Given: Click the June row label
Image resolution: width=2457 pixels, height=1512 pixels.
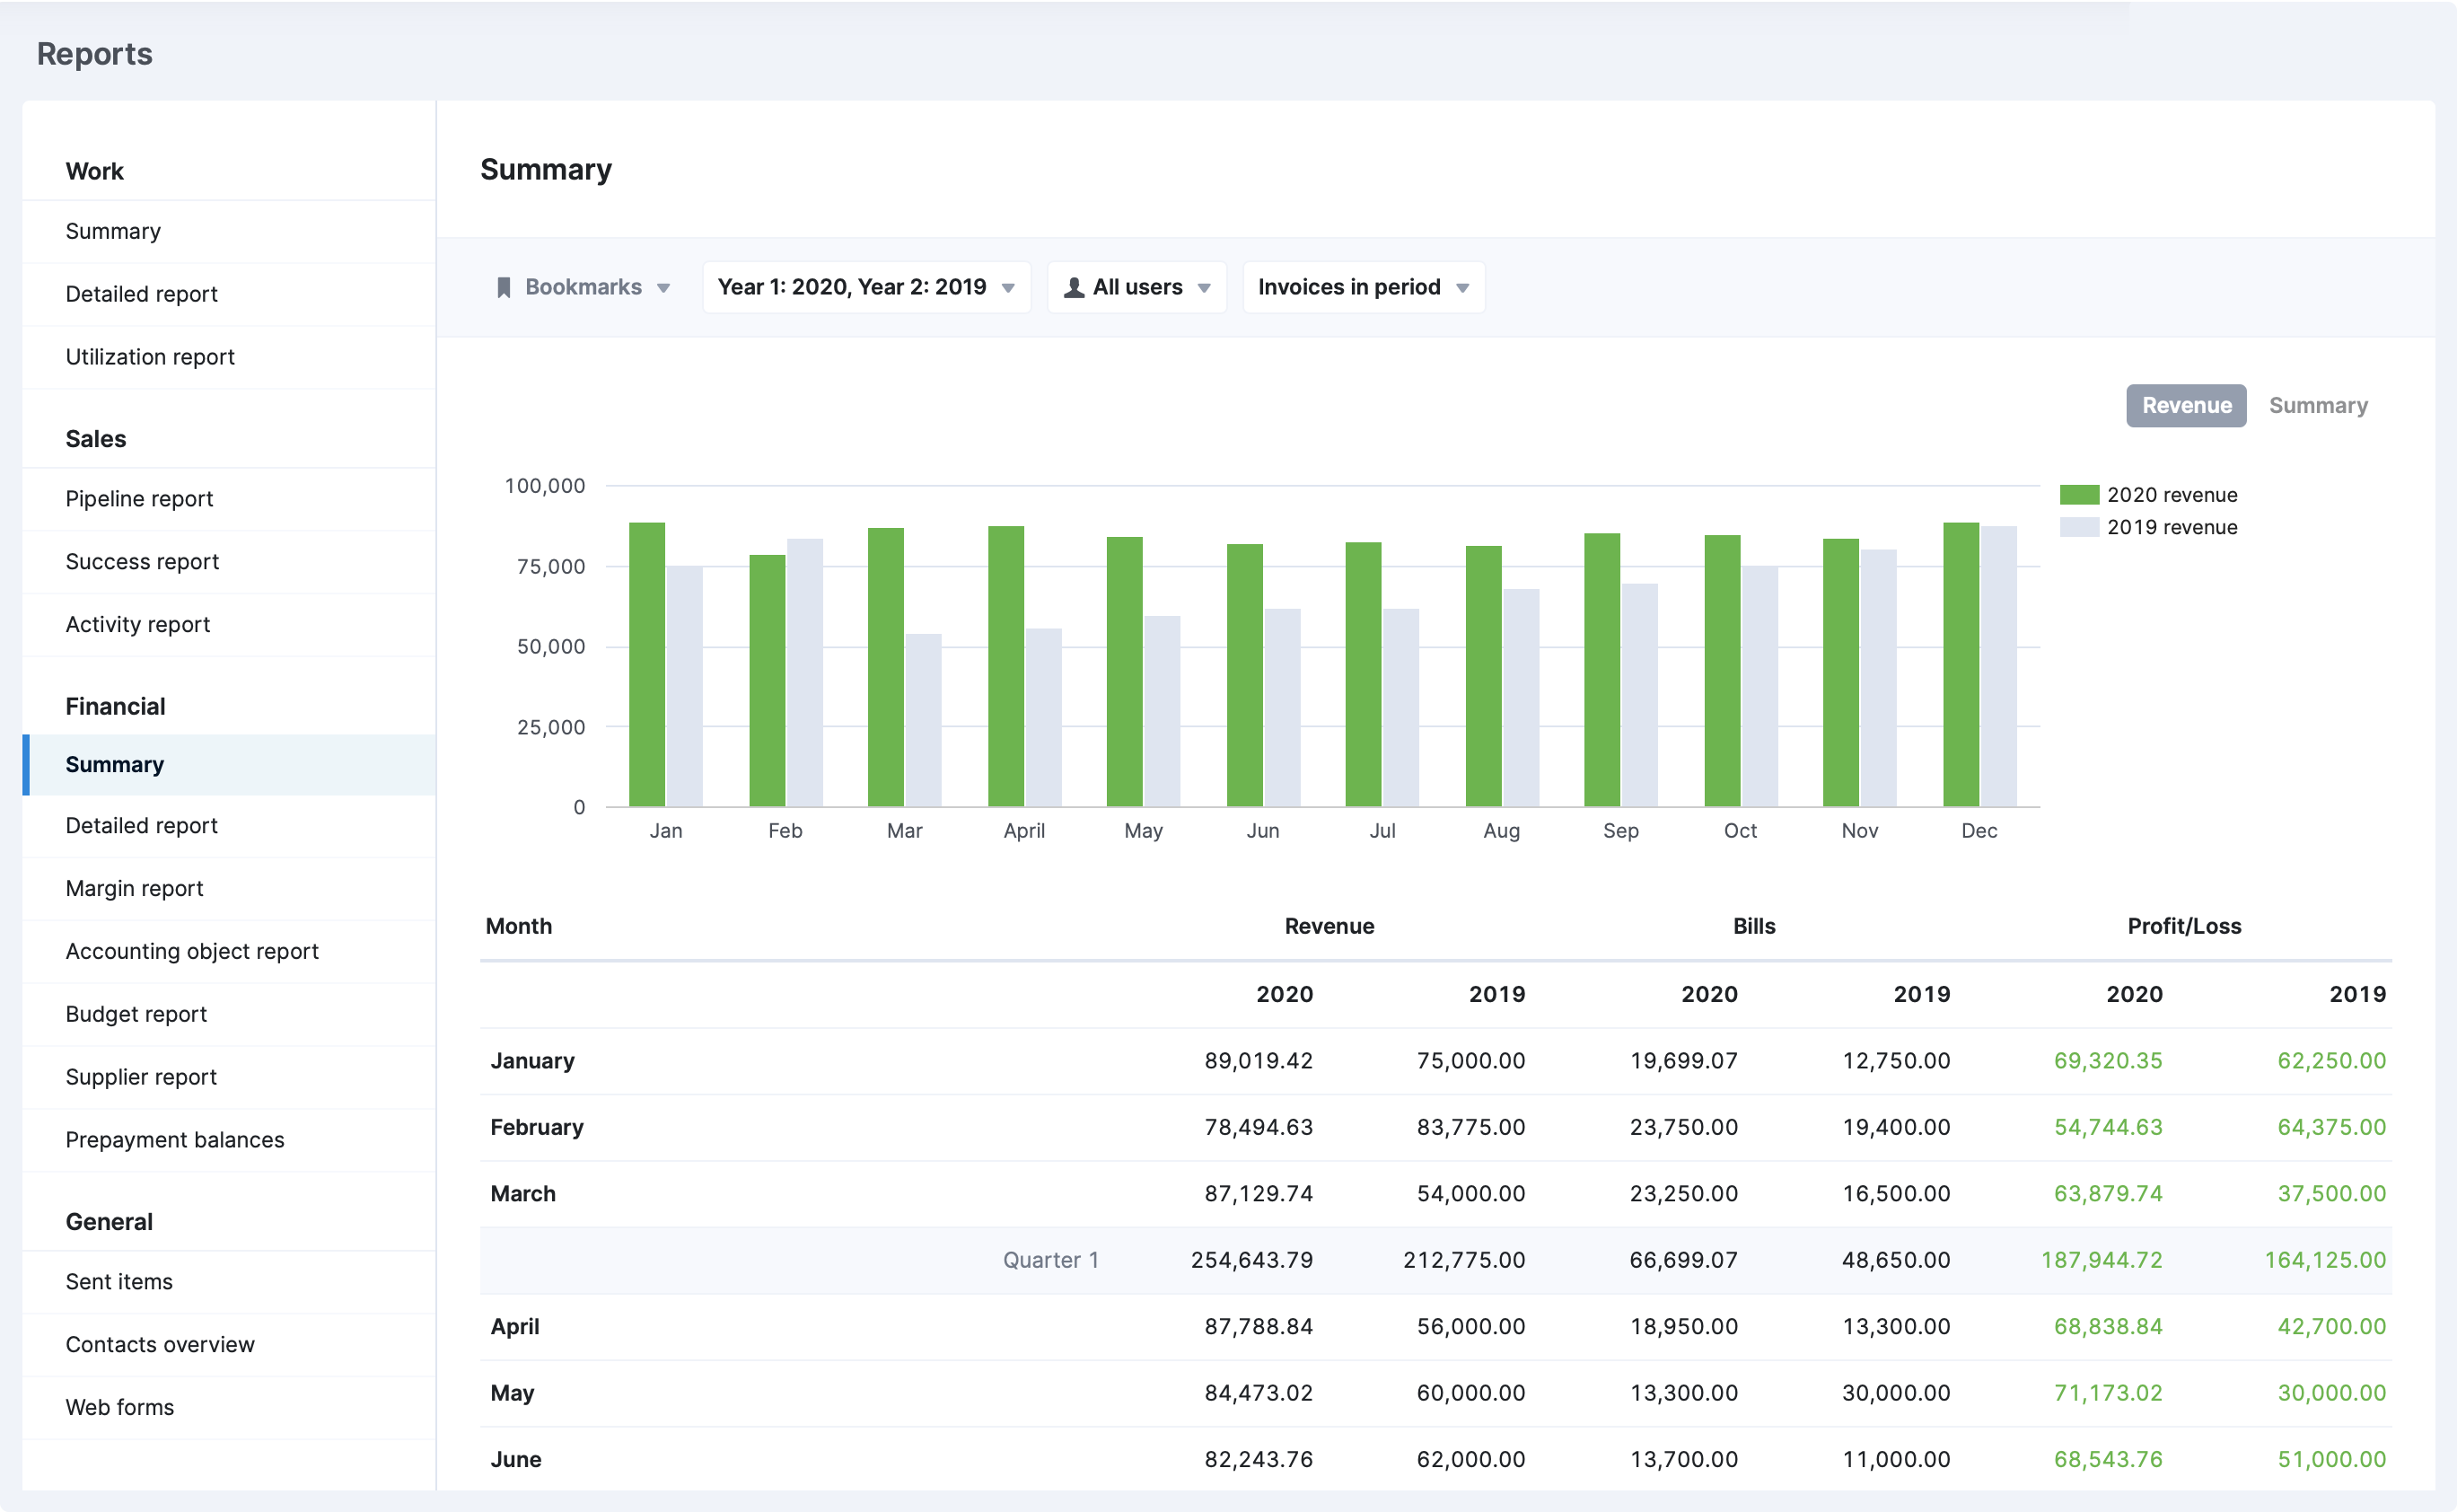Looking at the screenshot, I should (516, 1460).
